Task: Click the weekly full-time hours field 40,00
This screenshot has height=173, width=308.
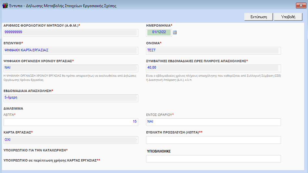Action: (213, 68)
